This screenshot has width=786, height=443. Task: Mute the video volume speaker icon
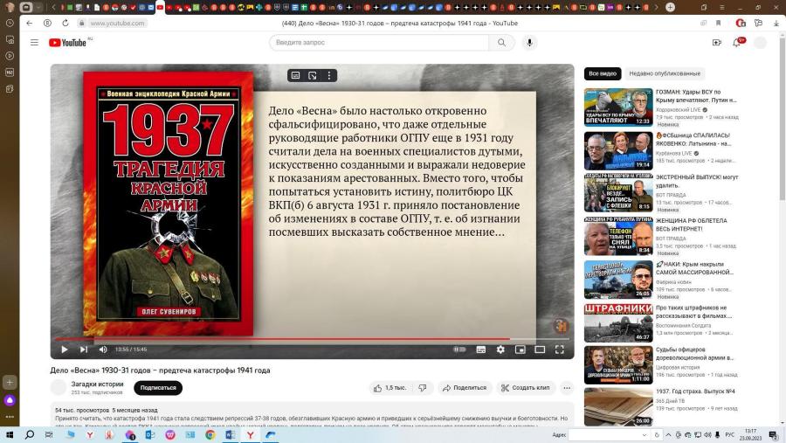[103, 350]
